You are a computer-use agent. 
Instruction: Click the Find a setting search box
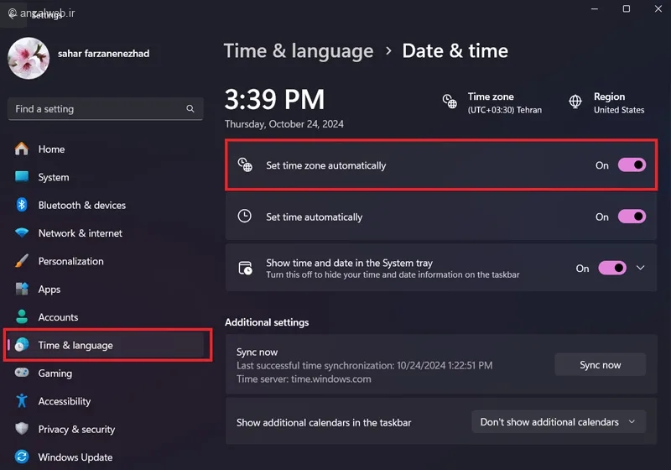point(96,109)
